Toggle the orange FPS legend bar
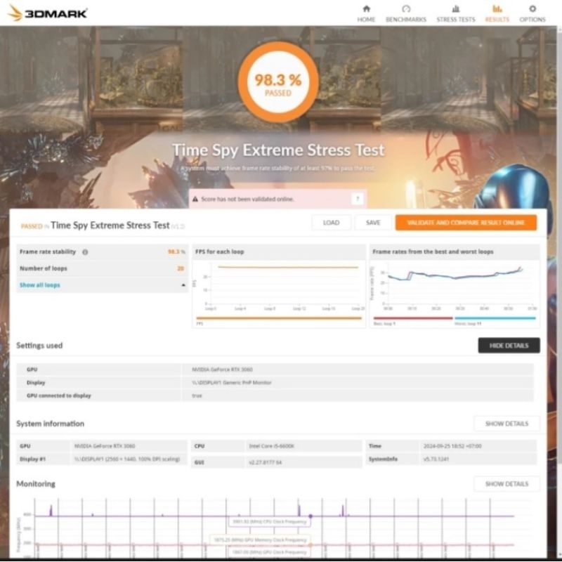562x562 pixels. tap(279, 318)
